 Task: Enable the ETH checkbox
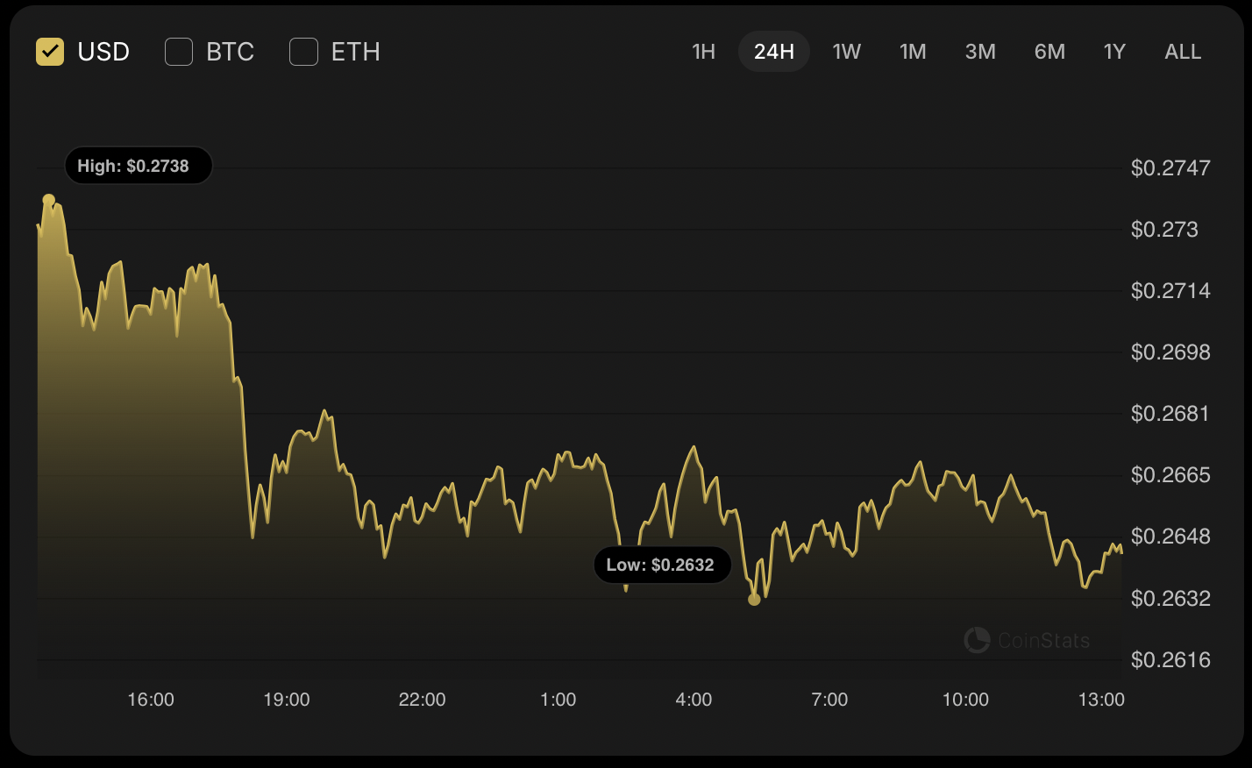click(x=303, y=52)
